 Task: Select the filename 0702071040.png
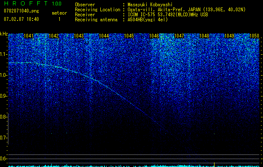coord(21,11)
